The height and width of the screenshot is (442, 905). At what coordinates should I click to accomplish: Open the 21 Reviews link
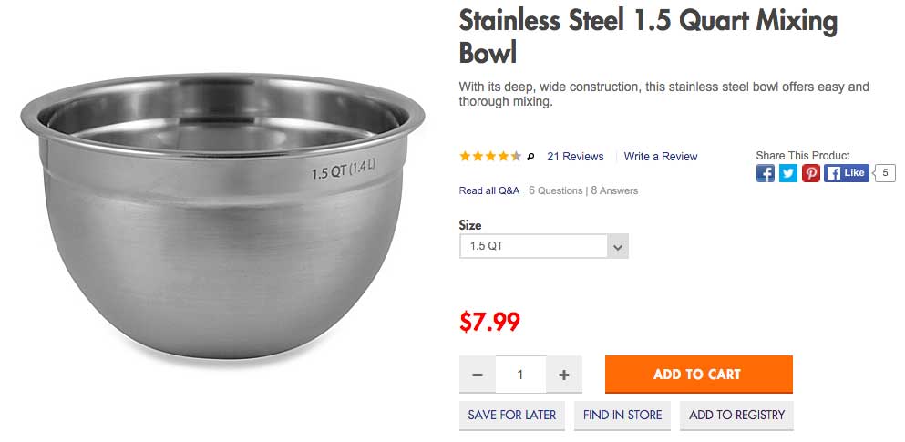pos(575,157)
